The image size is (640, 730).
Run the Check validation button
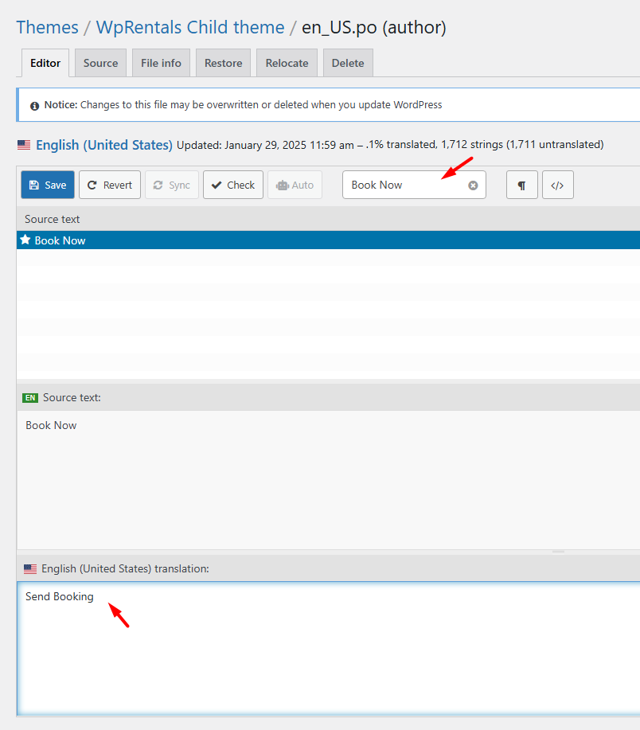click(x=233, y=185)
